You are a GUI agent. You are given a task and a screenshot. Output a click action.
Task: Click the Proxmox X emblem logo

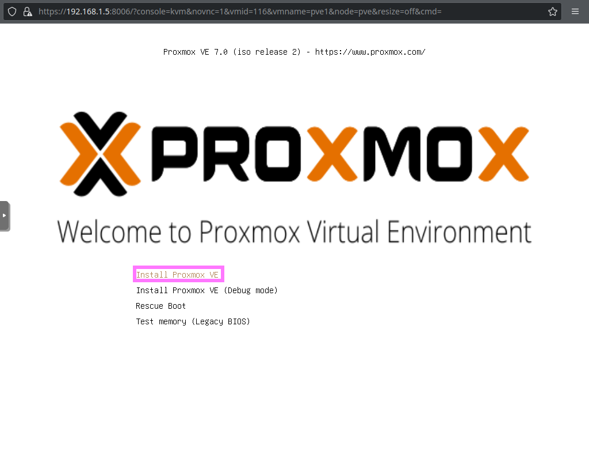pyautogui.click(x=100, y=154)
